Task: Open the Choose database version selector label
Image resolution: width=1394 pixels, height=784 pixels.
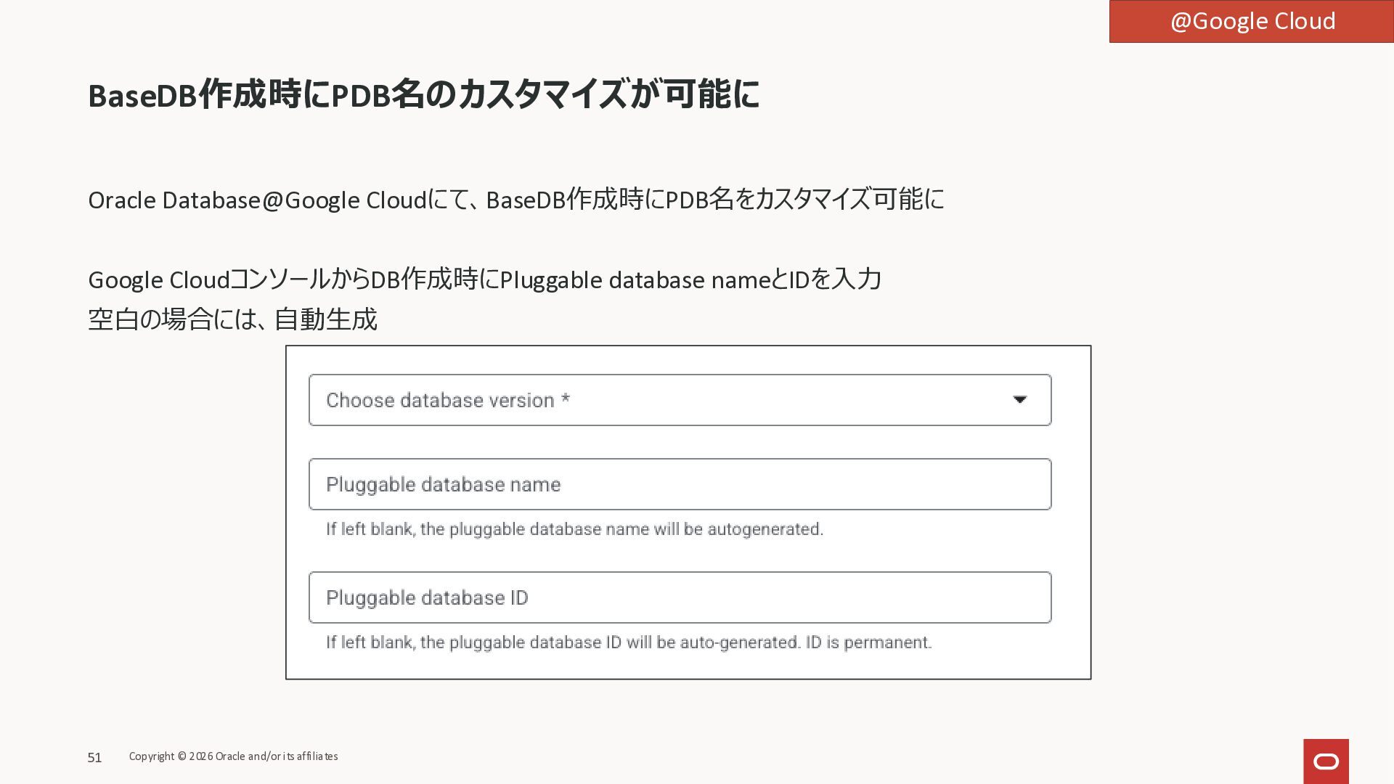Action: pos(440,400)
